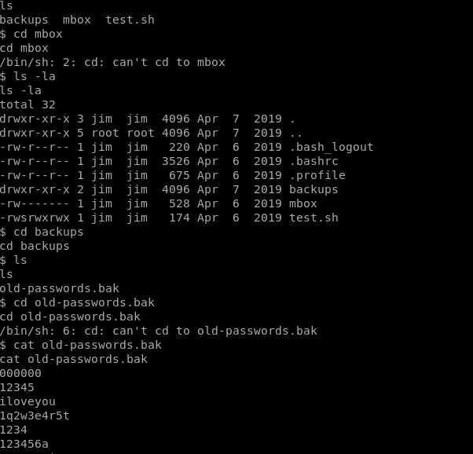473x454 pixels.
Task: Click the password entry '1q2w3e4r5t'
Action: (x=35, y=416)
